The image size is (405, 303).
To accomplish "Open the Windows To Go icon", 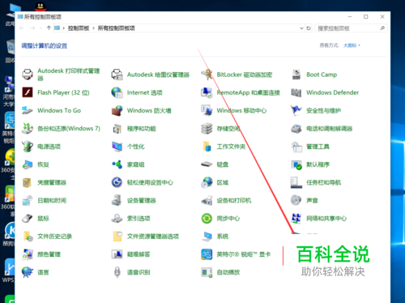I will click(x=28, y=110).
